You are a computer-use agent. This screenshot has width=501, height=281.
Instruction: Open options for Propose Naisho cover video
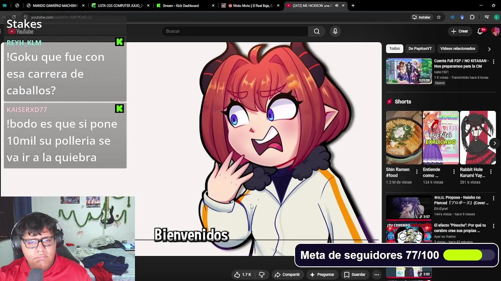pyautogui.click(x=493, y=198)
